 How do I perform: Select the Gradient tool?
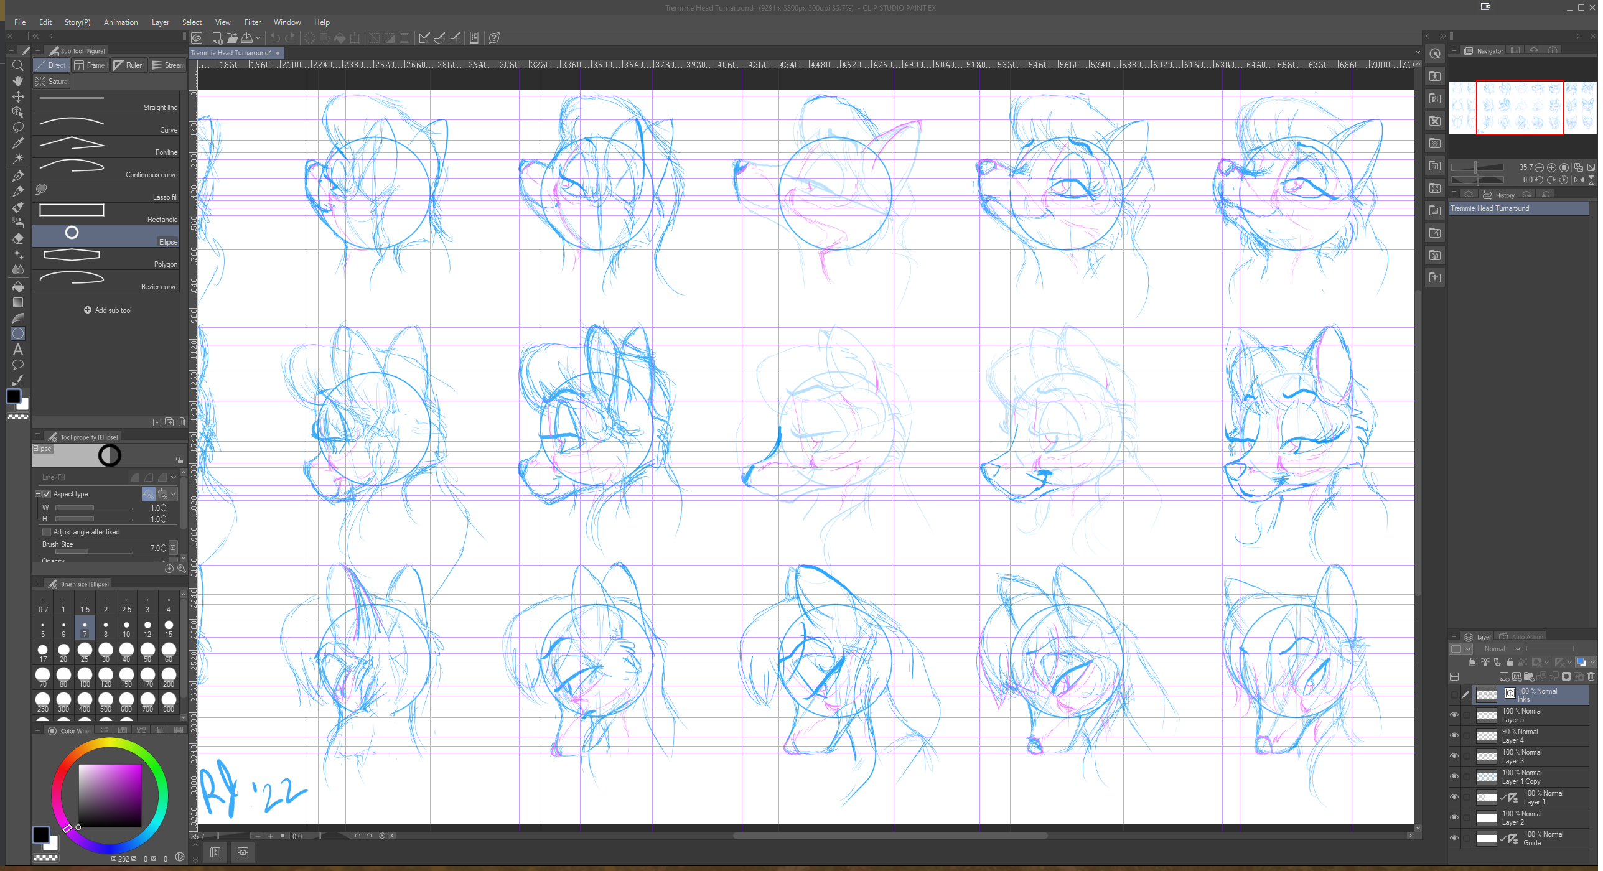[18, 302]
